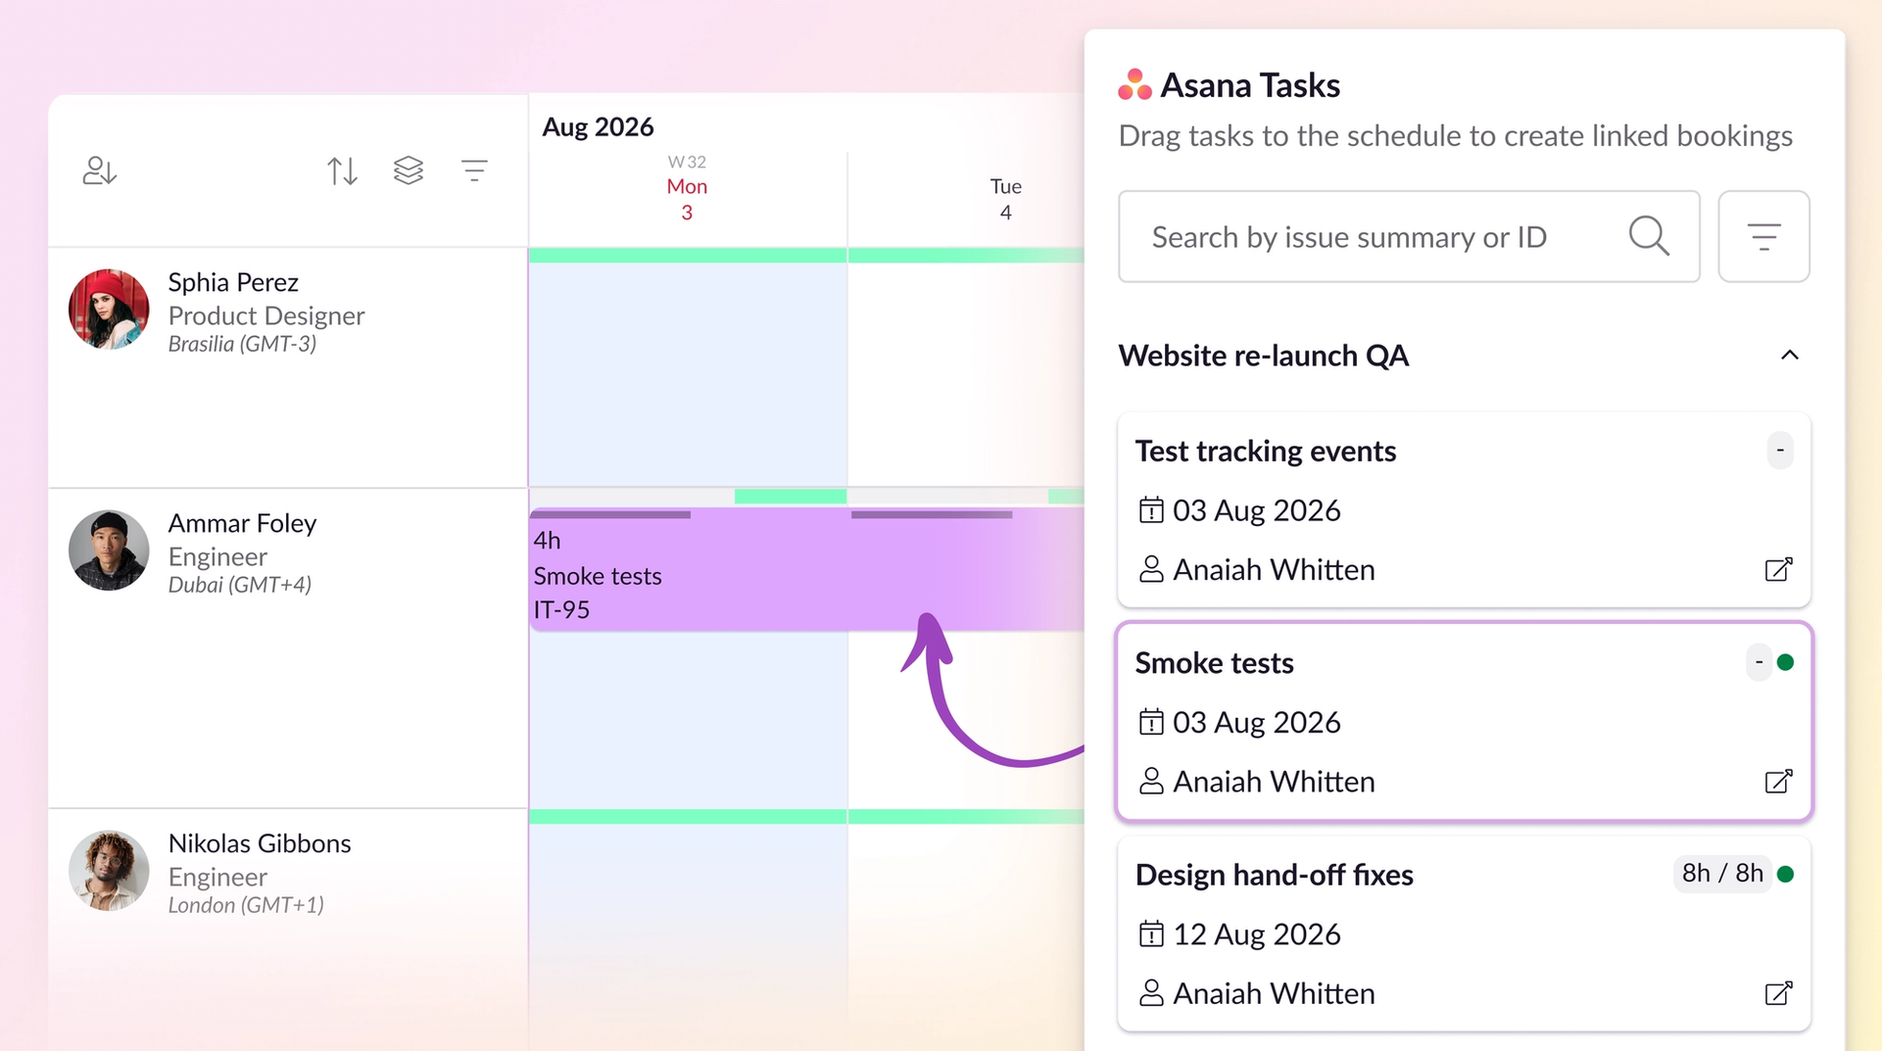This screenshot has width=1882, height=1051.
Task: Toggle the green status dot on Design hand-off fixes
Action: tap(1786, 874)
